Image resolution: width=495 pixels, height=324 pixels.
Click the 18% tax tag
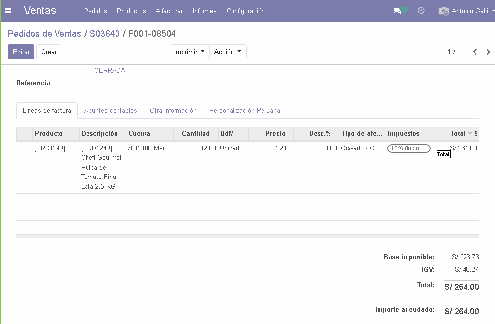tap(409, 148)
